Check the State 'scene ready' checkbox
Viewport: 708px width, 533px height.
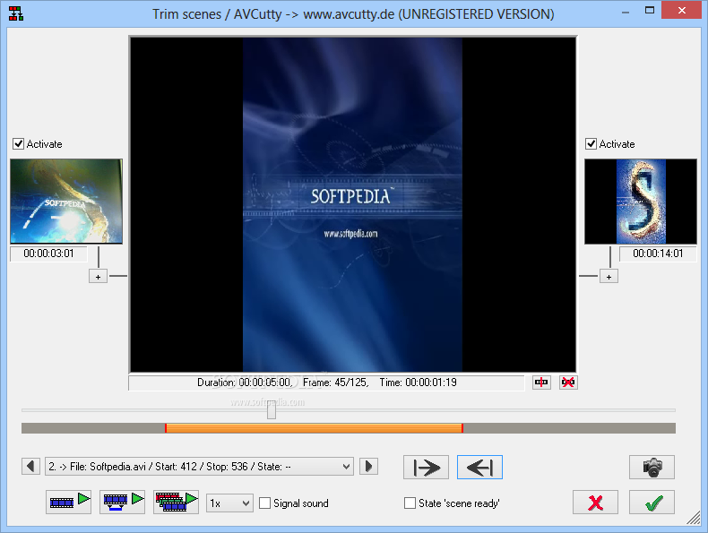pyautogui.click(x=410, y=503)
